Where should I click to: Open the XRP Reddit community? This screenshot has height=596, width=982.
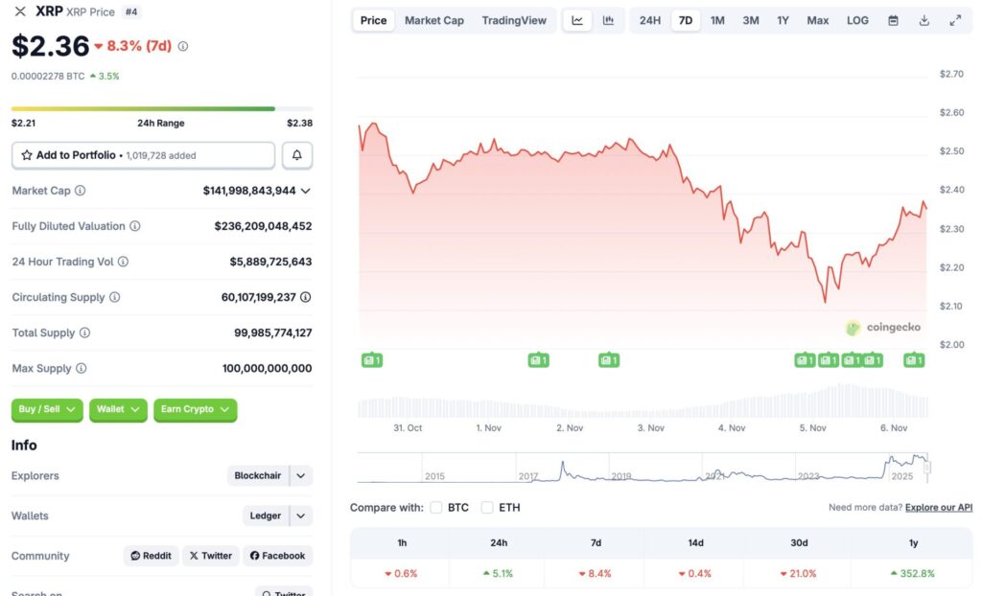pyautogui.click(x=151, y=555)
